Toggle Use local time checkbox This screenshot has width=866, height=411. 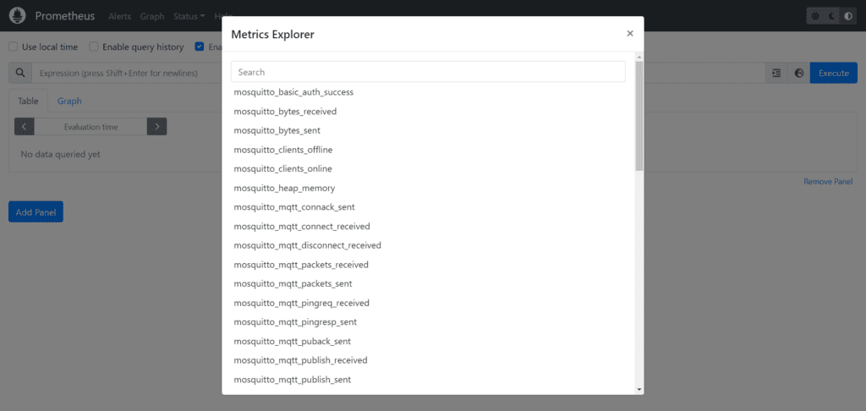coord(14,47)
